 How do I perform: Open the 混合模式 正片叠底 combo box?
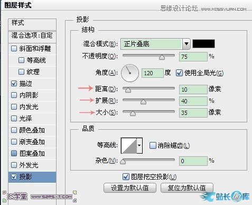point(155,44)
